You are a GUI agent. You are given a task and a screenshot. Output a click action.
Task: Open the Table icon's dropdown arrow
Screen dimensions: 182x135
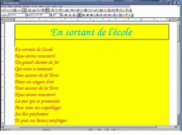[x=93, y=10]
